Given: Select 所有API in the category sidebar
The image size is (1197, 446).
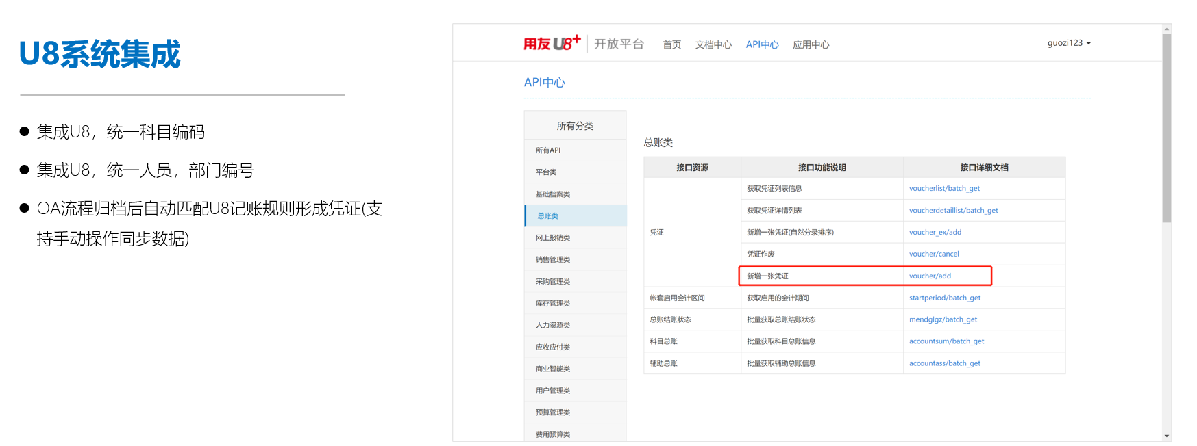Looking at the screenshot, I should tap(576, 150).
